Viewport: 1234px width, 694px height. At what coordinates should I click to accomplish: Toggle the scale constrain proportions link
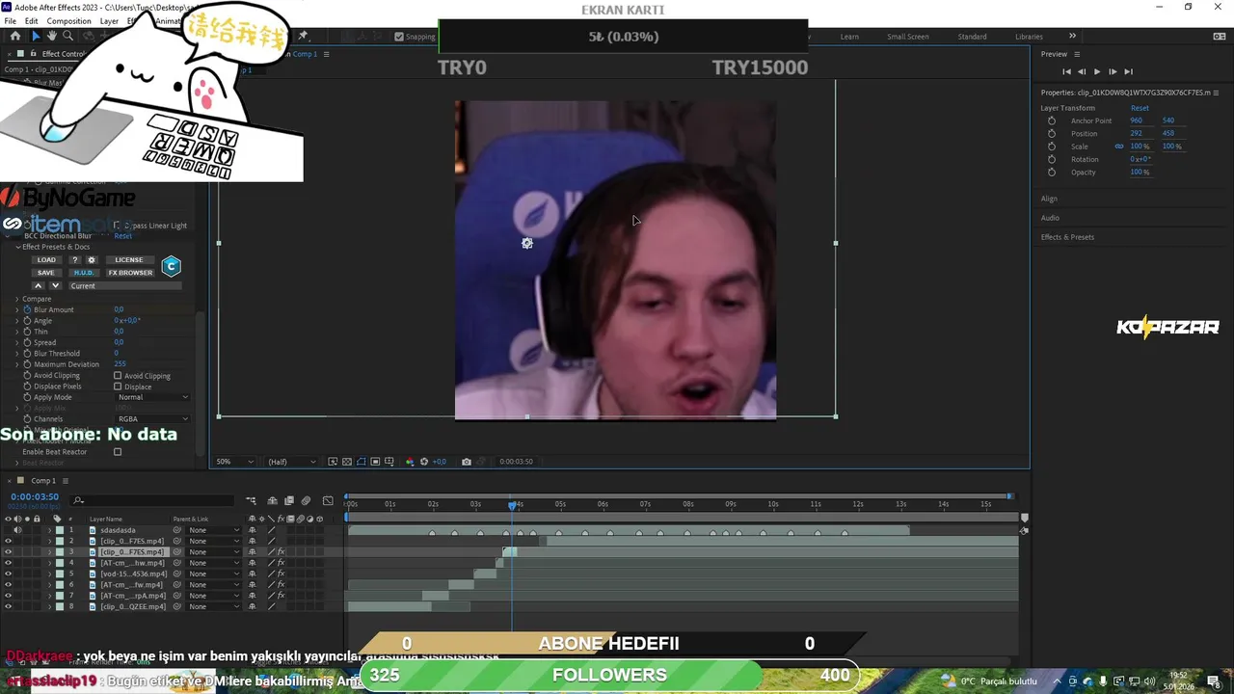click(1119, 147)
